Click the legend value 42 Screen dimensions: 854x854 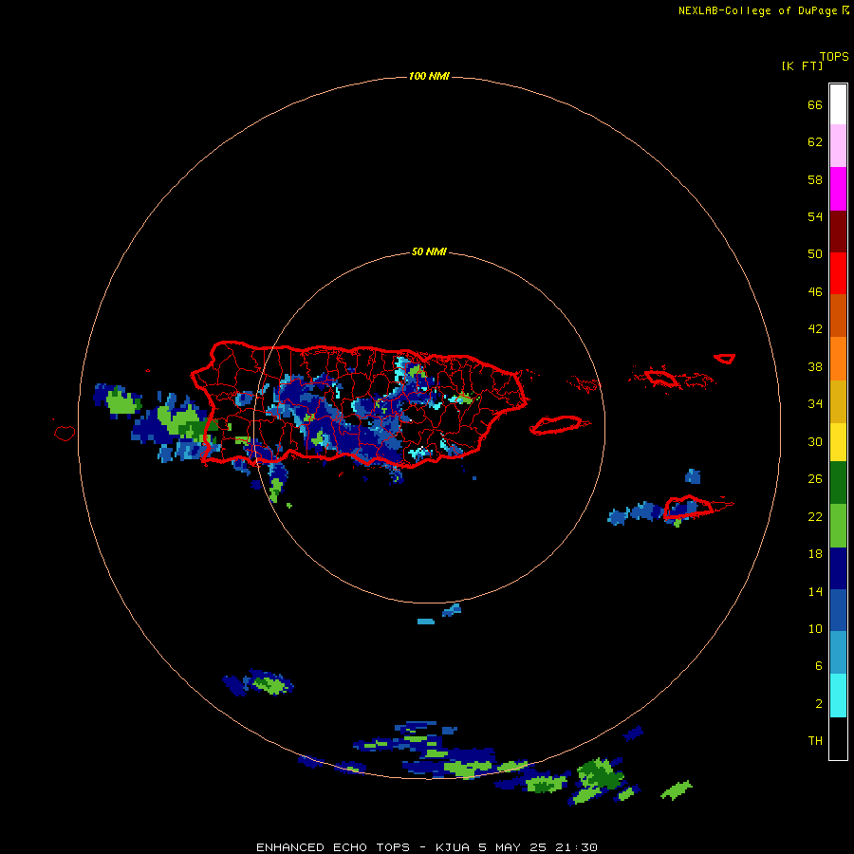point(815,329)
